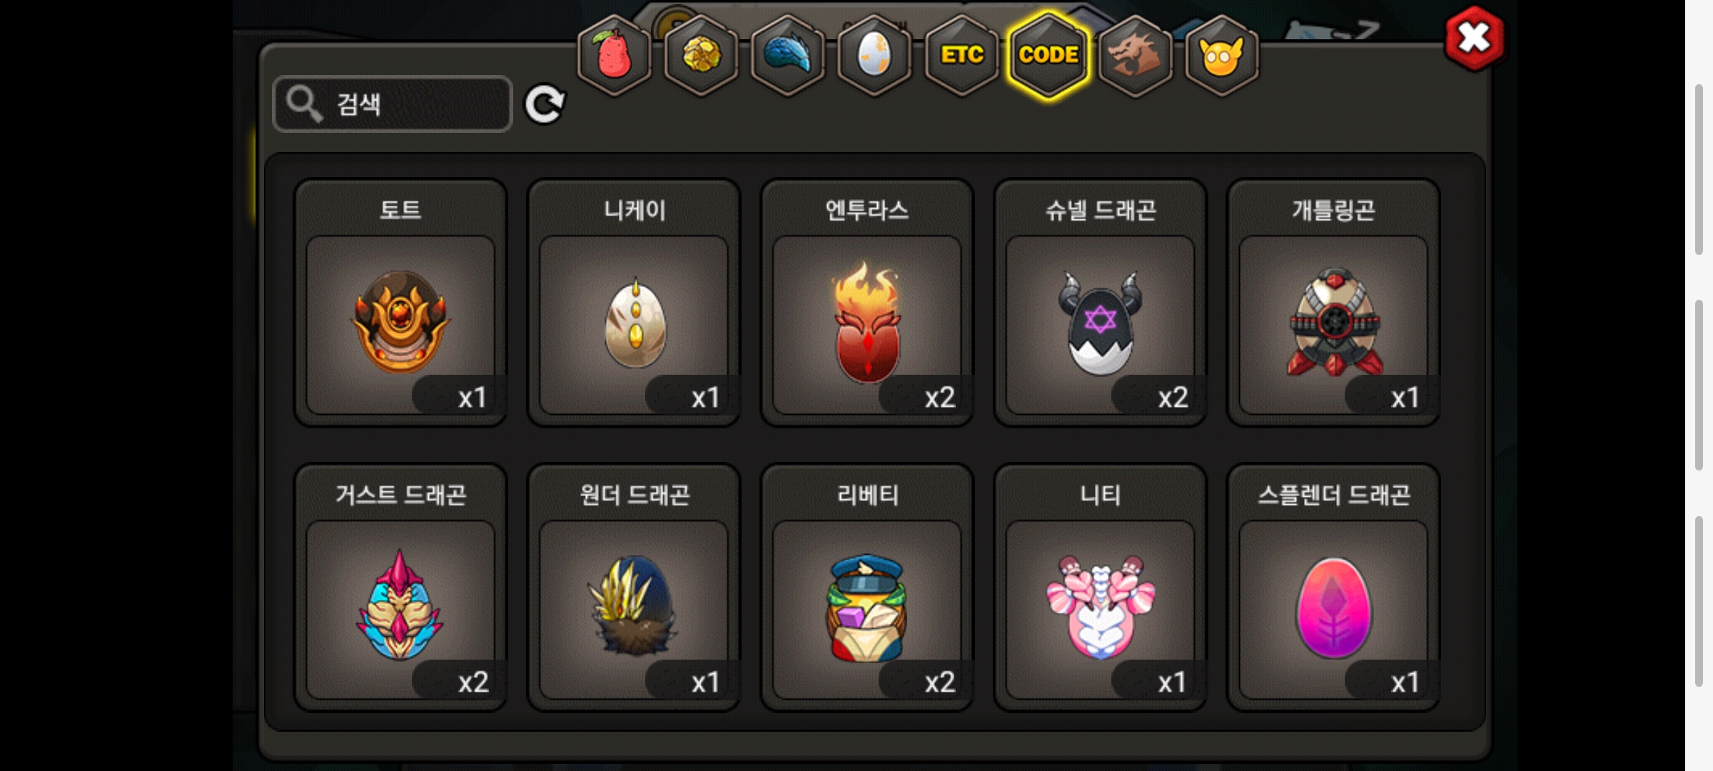Select the CODE tab
The image size is (1713, 771).
click(1048, 55)
